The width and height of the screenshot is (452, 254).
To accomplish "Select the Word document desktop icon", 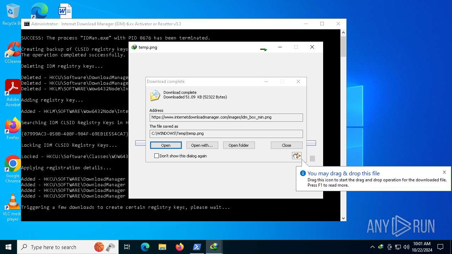I will [65, 11].
